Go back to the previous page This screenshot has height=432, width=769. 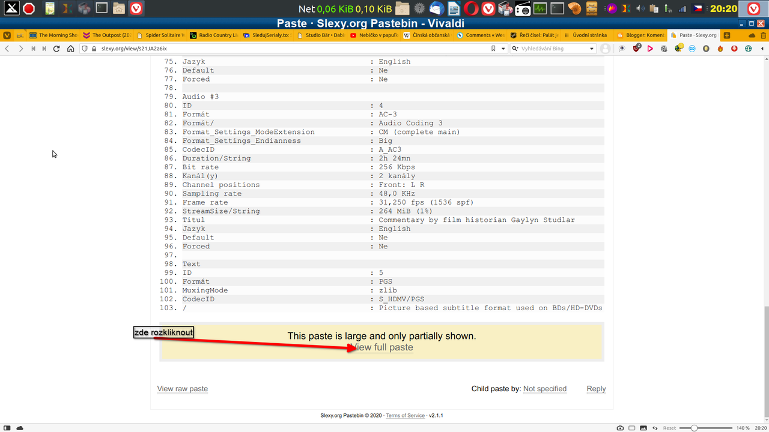pyautogui.click(x=7, y=49)
